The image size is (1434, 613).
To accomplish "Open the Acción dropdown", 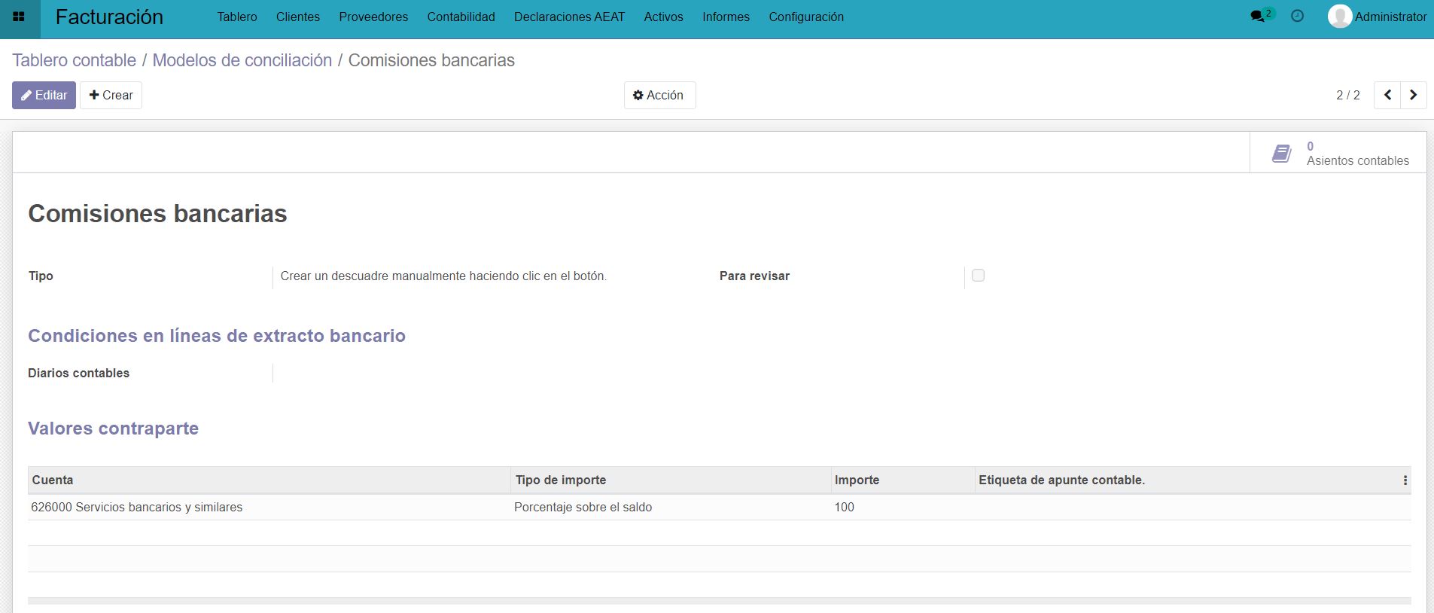I will point(659,95).
